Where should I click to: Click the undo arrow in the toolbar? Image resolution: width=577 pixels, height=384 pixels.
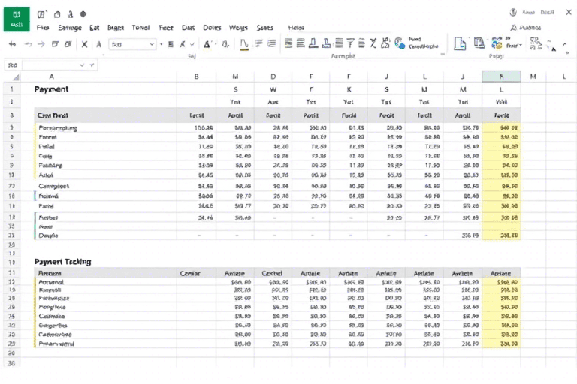12,44
